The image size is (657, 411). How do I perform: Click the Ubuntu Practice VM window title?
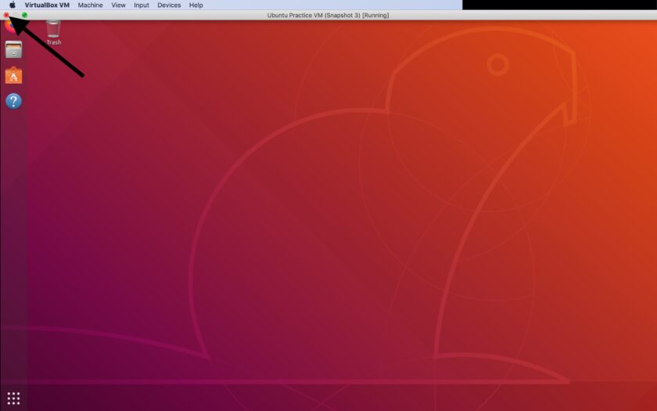328,15
